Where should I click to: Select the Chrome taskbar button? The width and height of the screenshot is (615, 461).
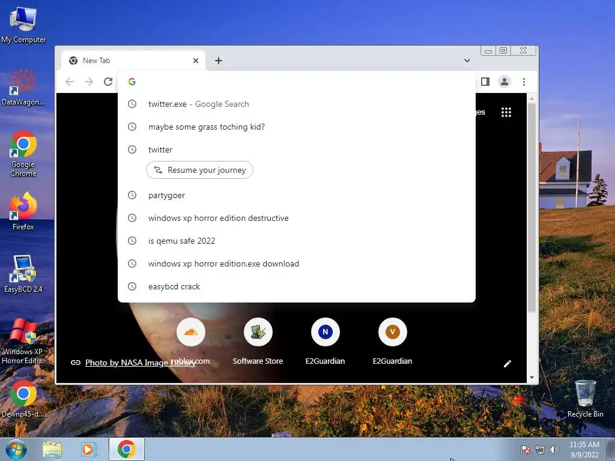pyautogui.click(x=126, y=449)
